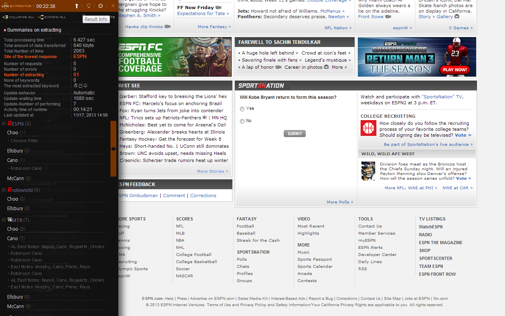Image resolution: width=505 pixels, height=316 pixels.
Task: Select Yes for Kobe Bryant poll
Action: (242, 109)
